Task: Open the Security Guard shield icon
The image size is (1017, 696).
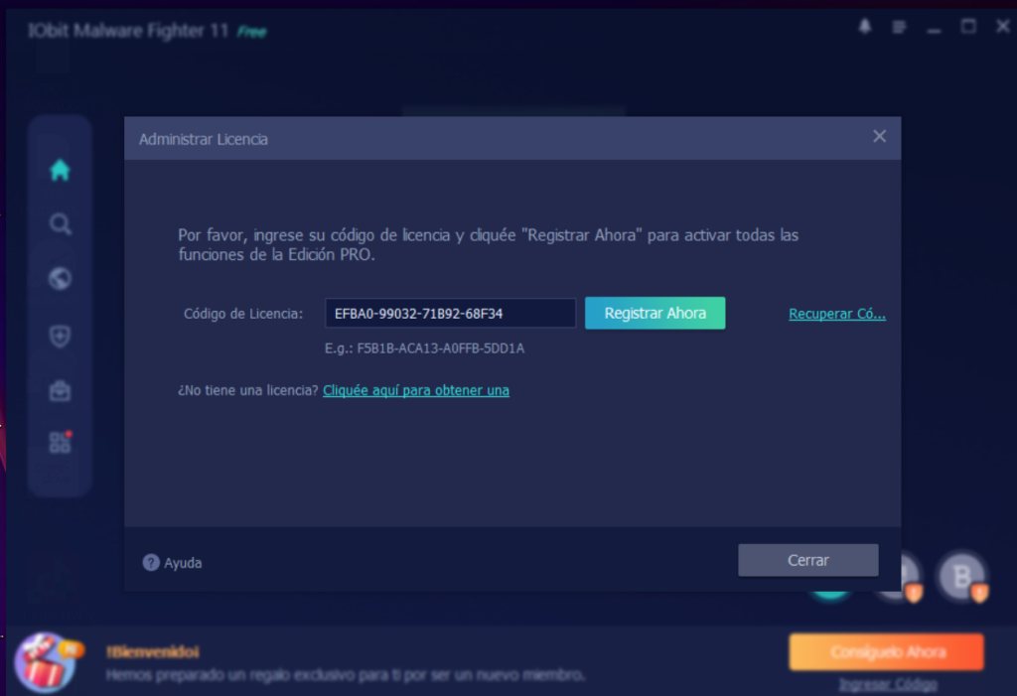Action: pyautogui.click(x=60, y=336)
